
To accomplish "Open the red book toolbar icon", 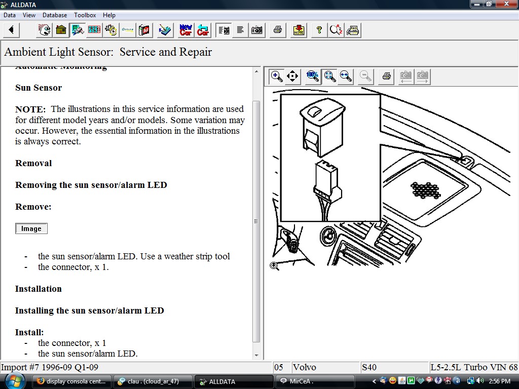I will tap(144, 30).
